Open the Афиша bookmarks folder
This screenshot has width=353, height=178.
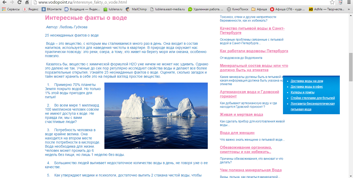(259, 9)
